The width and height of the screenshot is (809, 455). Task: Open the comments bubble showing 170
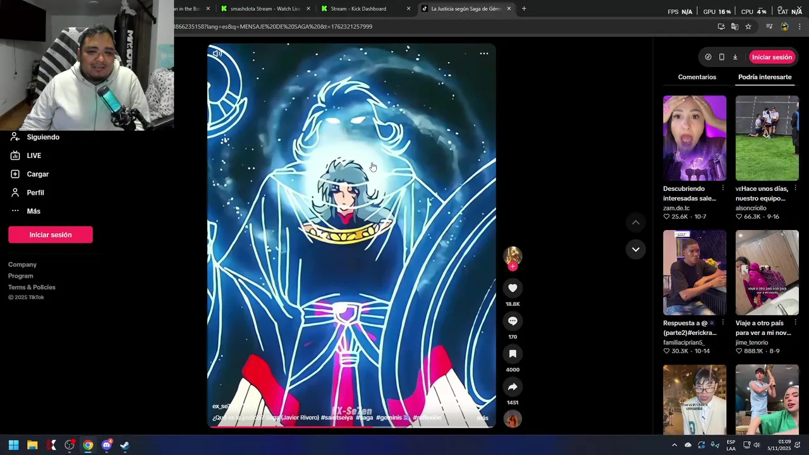513,321
